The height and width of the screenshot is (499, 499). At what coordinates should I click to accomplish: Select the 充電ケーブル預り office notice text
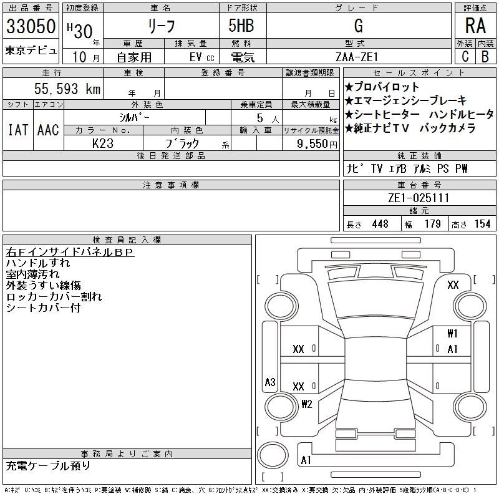(x=49, y=465)
